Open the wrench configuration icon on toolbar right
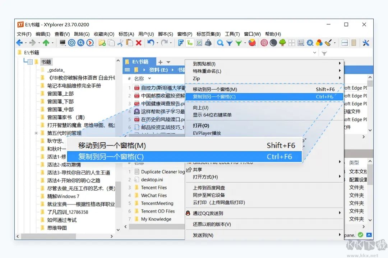This screenshot has height=258, width=388. point(366,43)
